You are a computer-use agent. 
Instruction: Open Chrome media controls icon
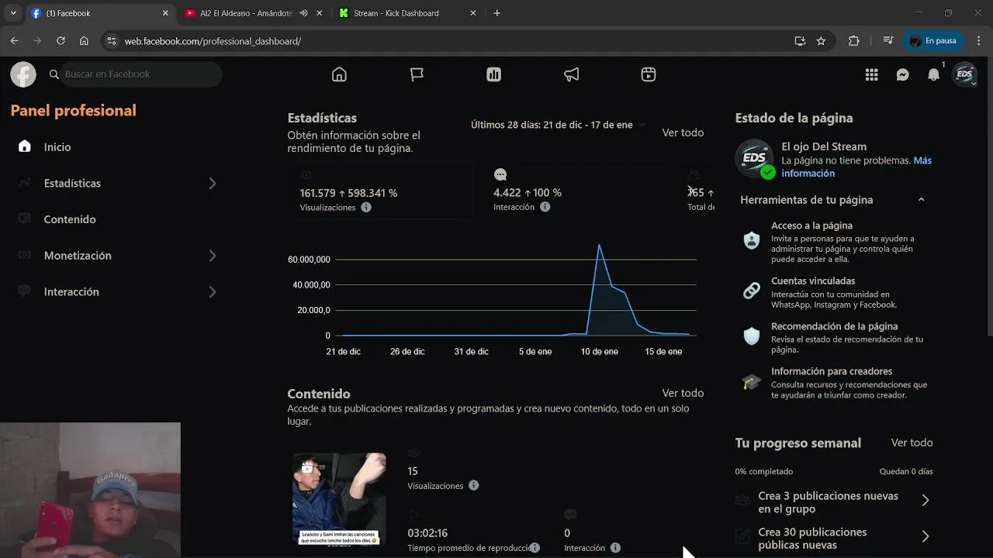[889, 41]
